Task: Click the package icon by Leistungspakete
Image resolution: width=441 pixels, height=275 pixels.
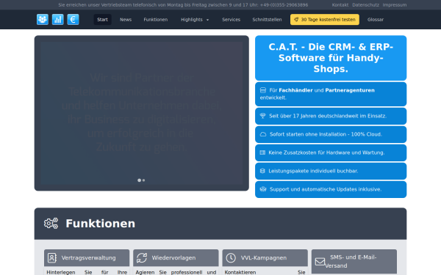Action: point(262,171)
